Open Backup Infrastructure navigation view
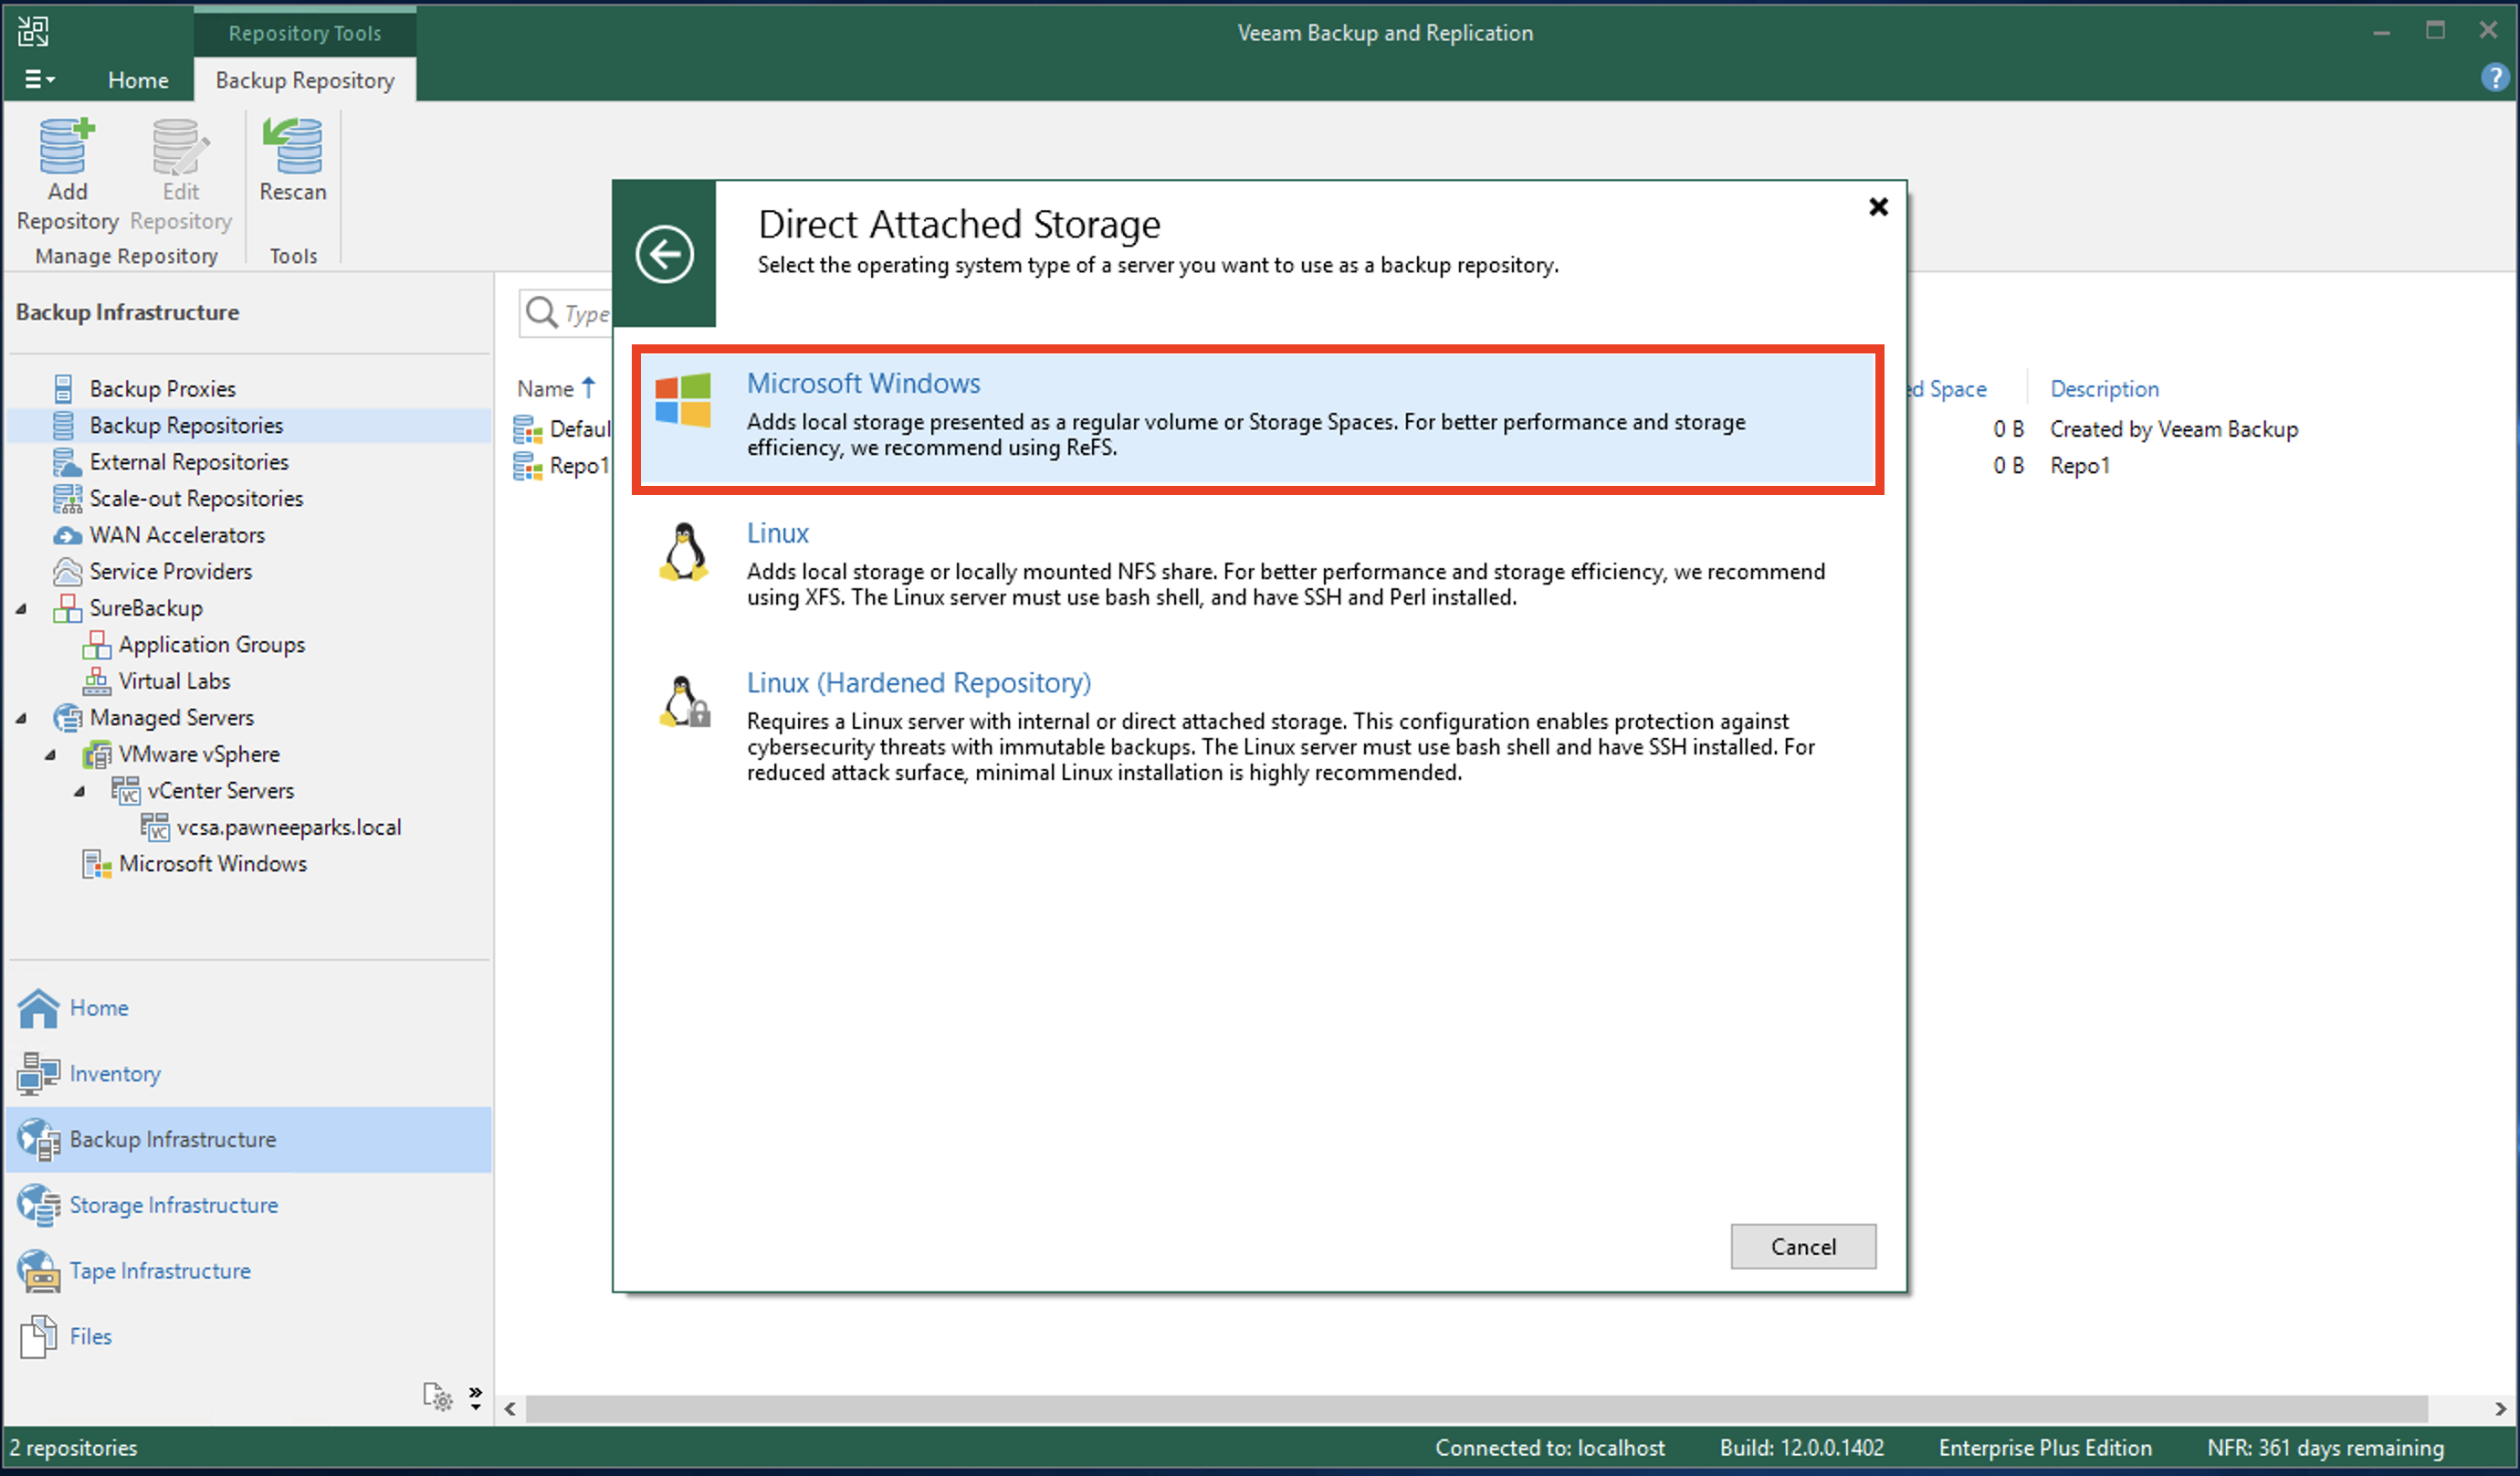This screenshot has width=2520, height=1476. (x=248, y=1140)
